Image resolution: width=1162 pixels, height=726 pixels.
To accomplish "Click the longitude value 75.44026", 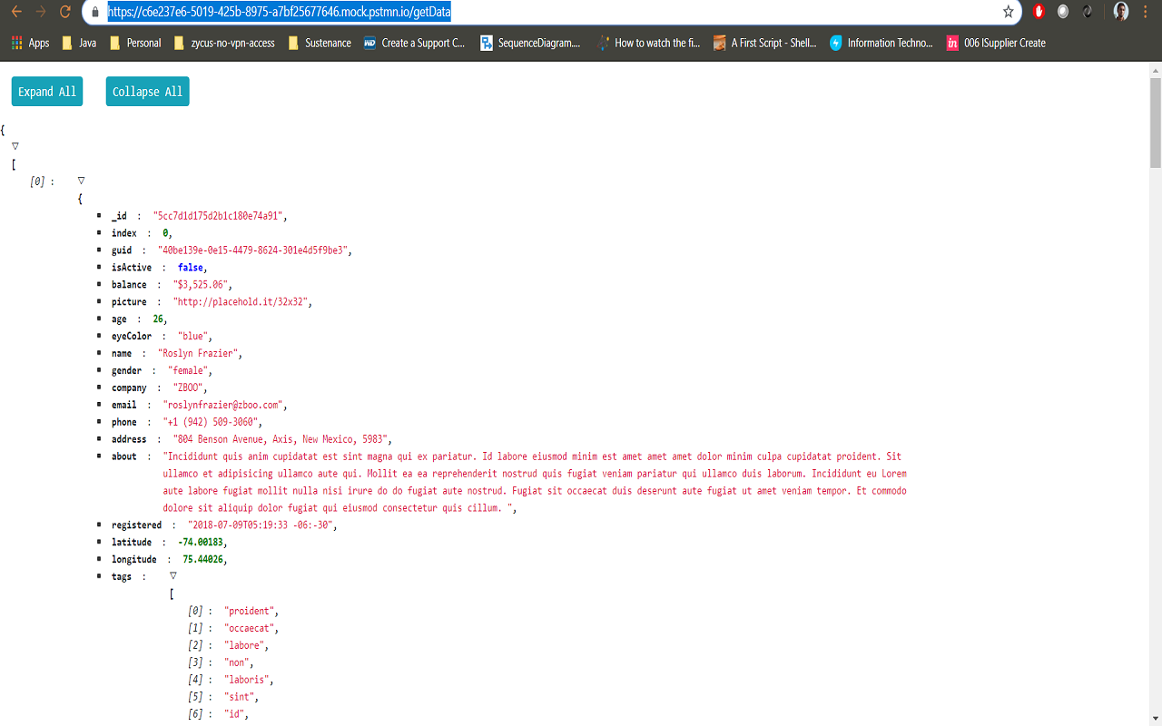I will (202, 560).
